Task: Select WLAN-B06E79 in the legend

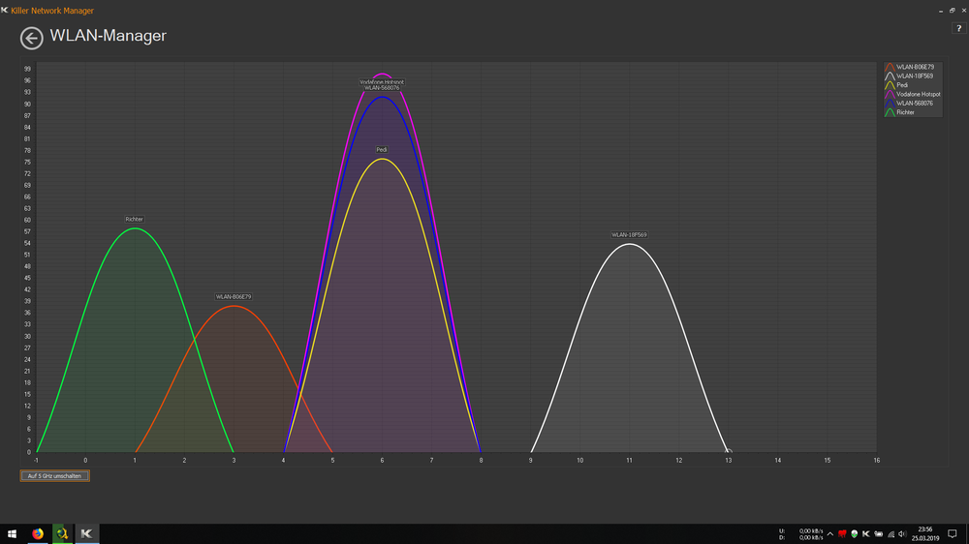Action: 914,67
